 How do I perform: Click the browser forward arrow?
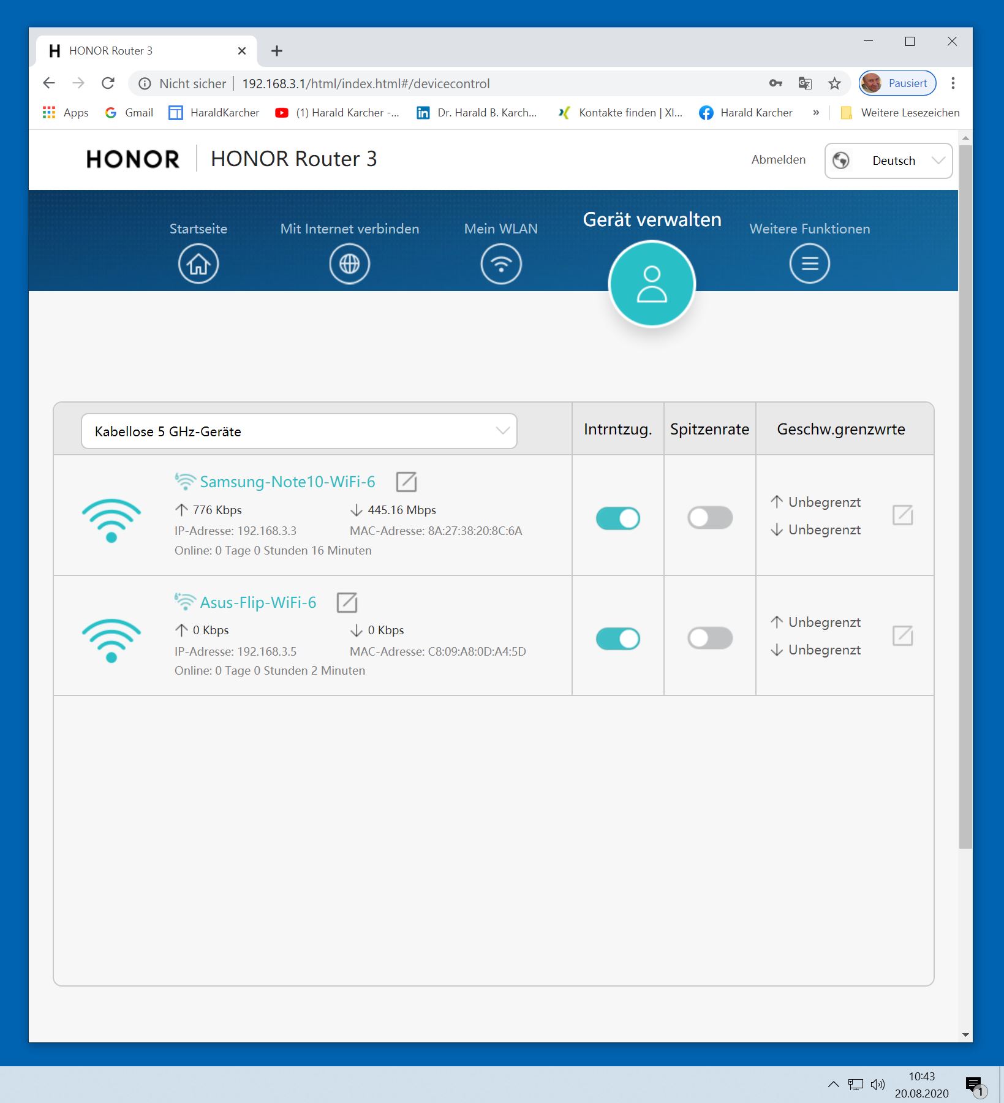(78, 83)
